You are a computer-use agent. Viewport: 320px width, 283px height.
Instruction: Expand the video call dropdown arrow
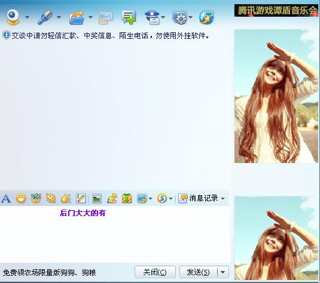click(27, 17)
